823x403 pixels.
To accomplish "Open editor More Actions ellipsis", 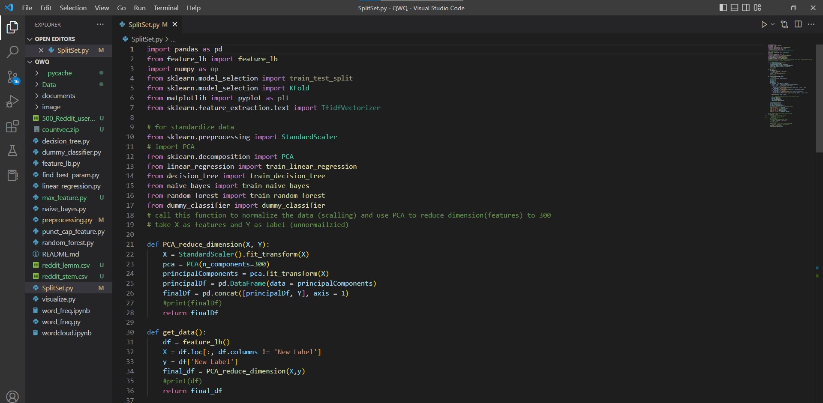I will (811, 24).
